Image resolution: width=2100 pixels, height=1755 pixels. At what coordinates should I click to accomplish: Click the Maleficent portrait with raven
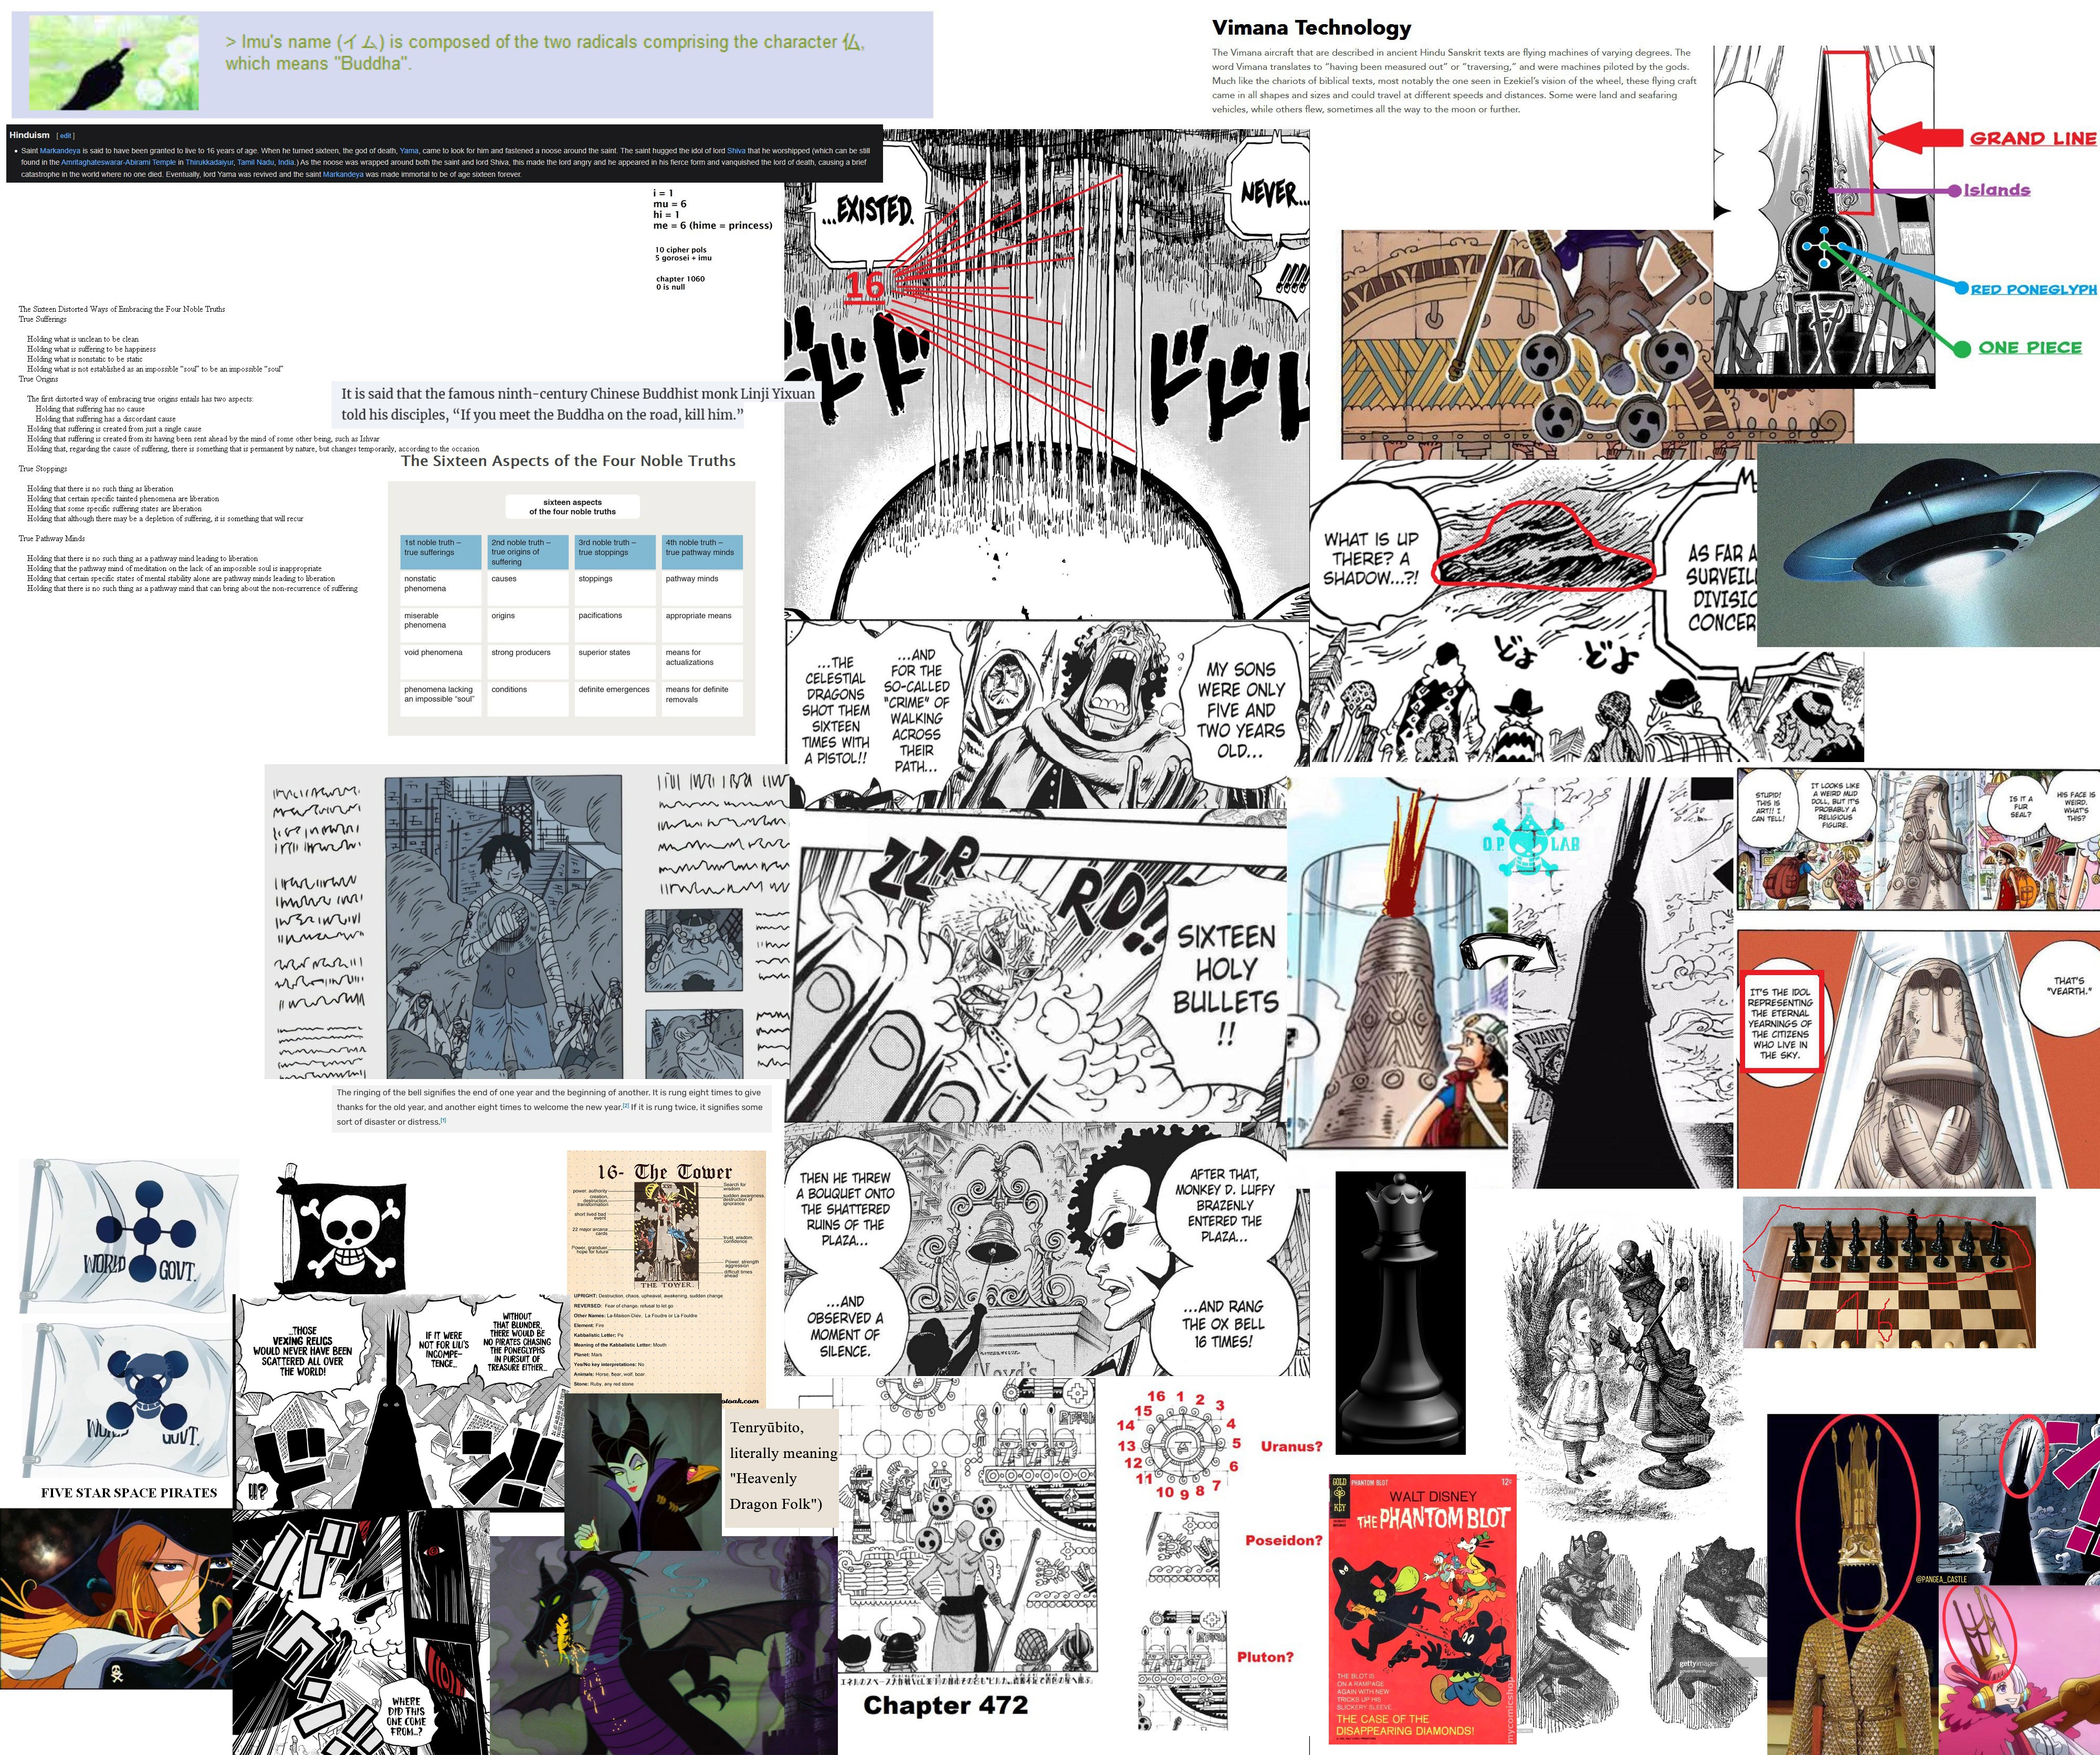click(x=643, y=1472)
